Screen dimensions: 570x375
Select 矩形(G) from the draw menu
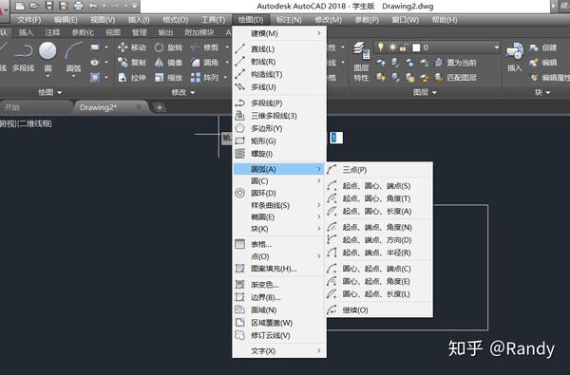(278, 141)
